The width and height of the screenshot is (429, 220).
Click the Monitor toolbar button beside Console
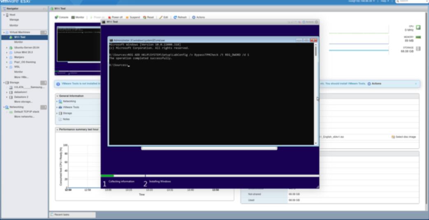tap(78, 17)
